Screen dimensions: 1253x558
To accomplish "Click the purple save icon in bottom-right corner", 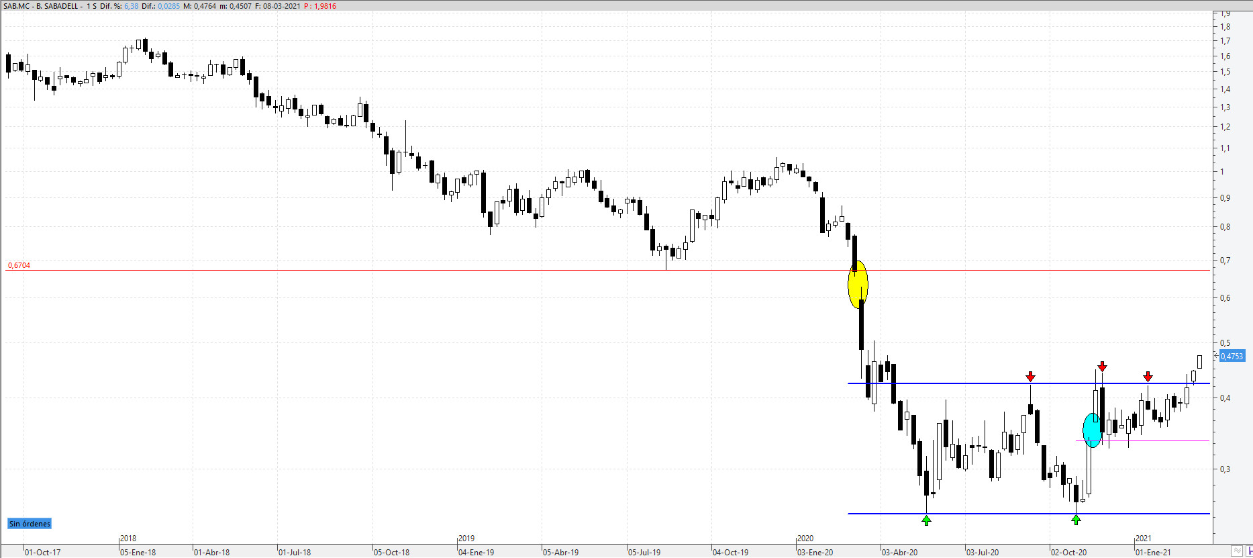I will point(1249,551).
